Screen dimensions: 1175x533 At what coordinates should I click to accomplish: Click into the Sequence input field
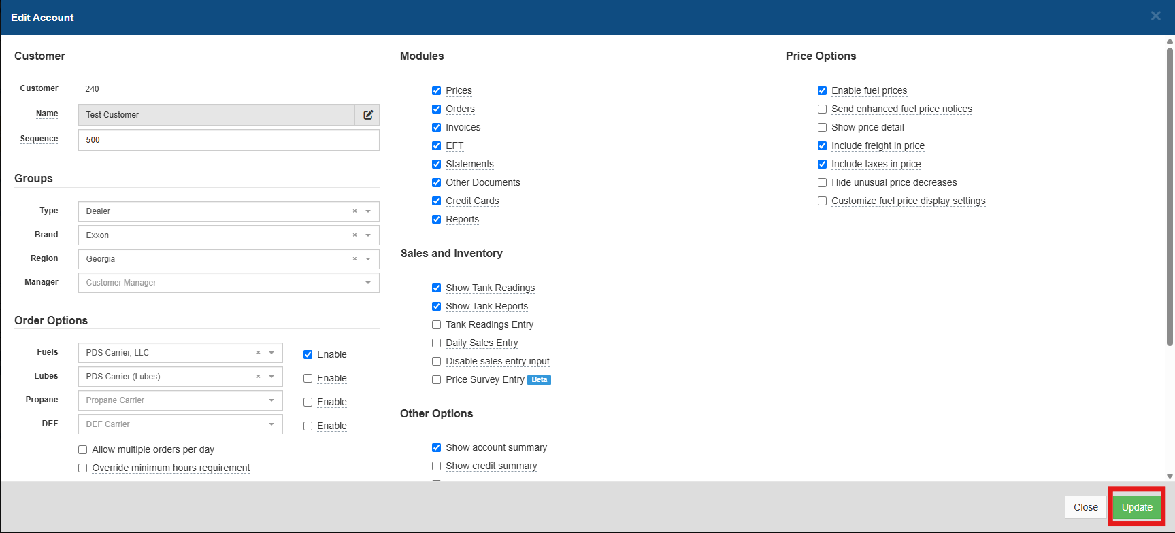229,140
